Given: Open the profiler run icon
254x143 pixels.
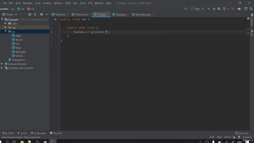Looking at the screenshot, I should coord(224,9).
